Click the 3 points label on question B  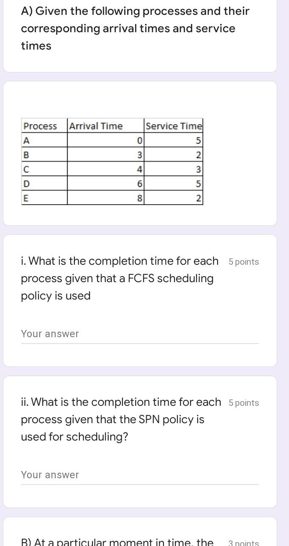[x=244, y=543]
